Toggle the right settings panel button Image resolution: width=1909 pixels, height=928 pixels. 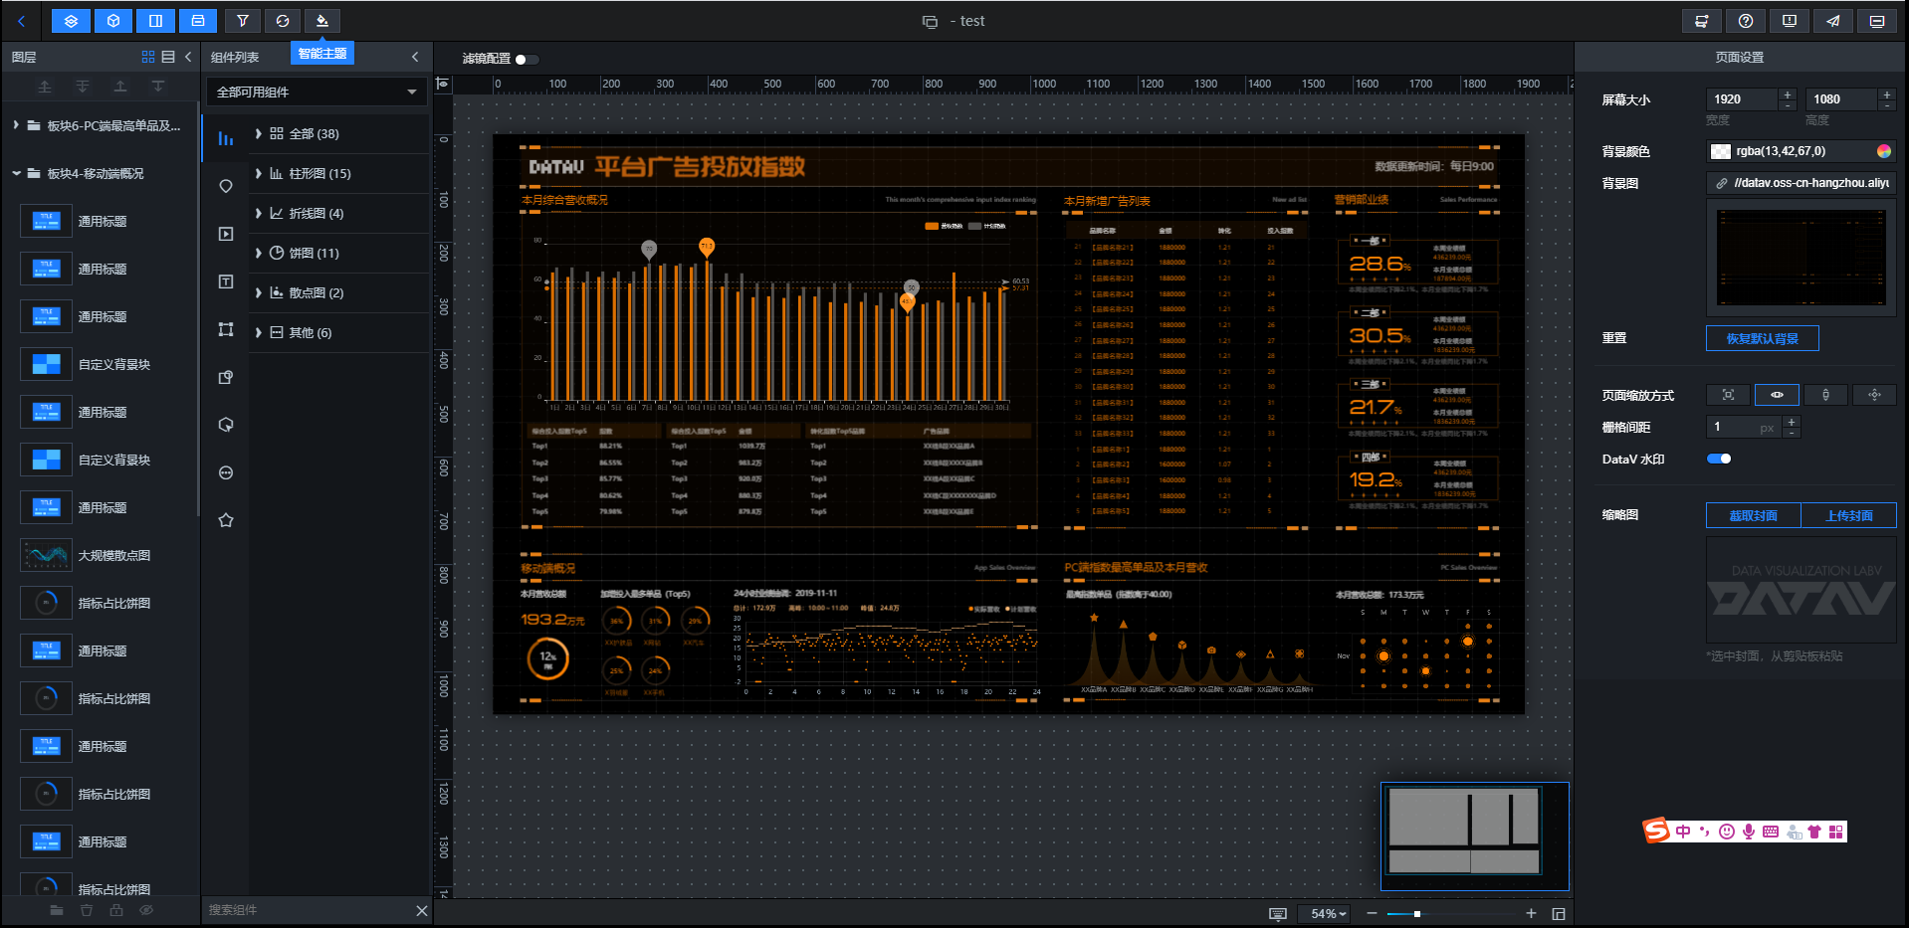[x=155, y=21]
